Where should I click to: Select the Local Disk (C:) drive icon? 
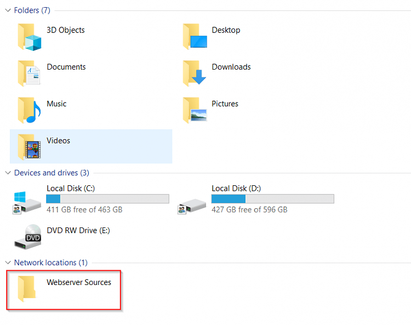[x=27, y=203]
